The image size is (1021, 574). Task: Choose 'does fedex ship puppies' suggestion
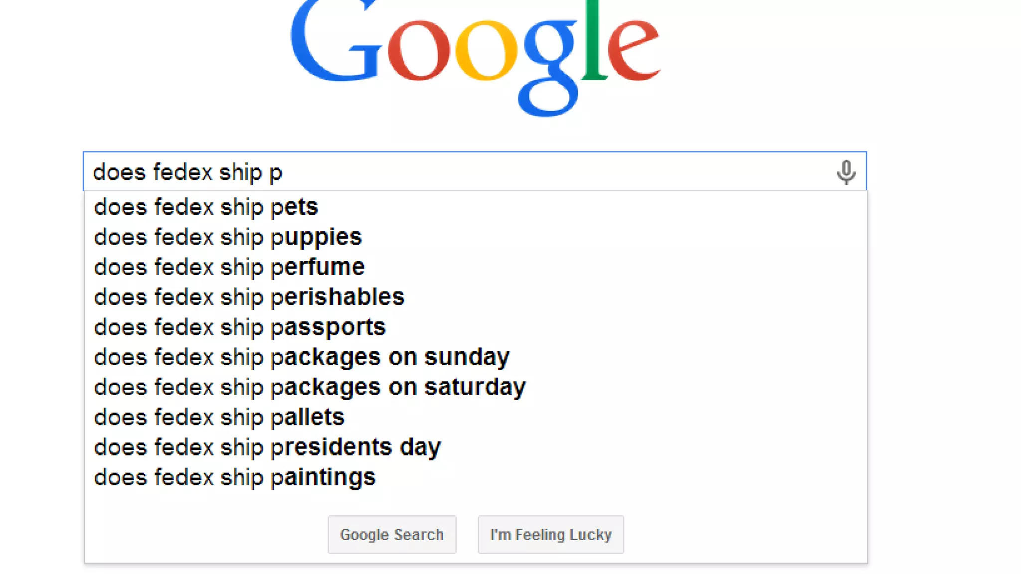[228, 237]
